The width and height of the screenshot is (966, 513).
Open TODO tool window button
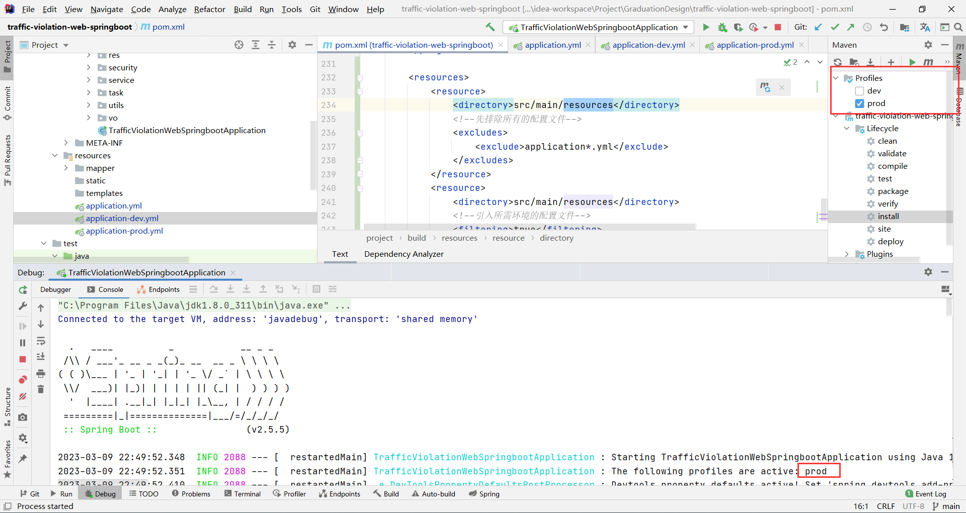144,494
